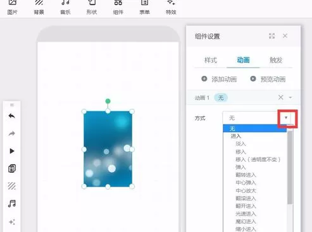Click the image's right-middle resize handle
The image size is (312, 232).
click(132, 149)
